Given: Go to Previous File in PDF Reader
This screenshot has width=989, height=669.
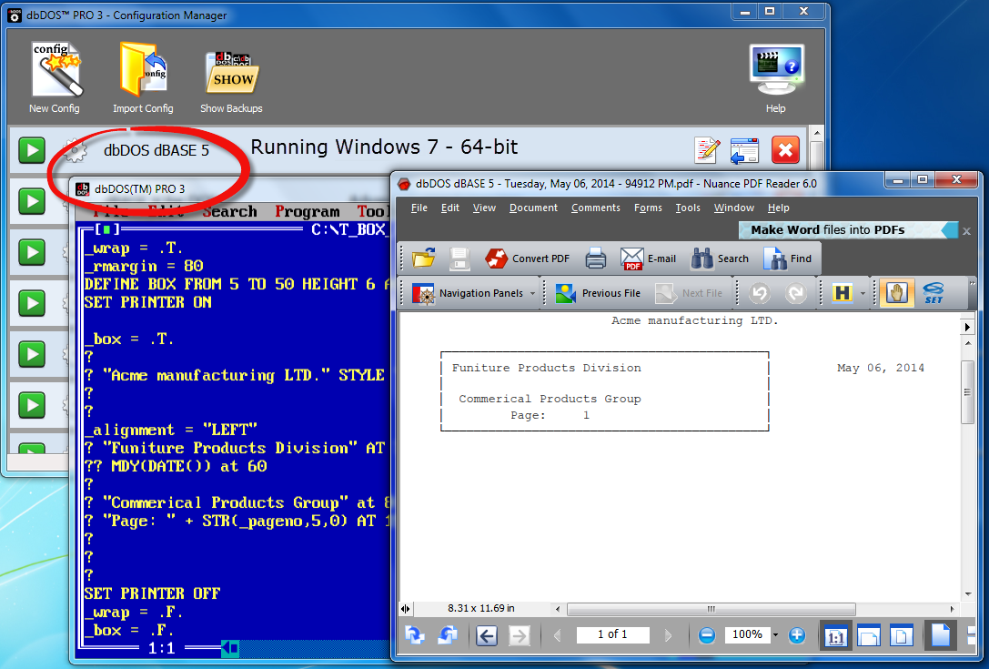Looking at the screenshot, I should click(597, 293).
